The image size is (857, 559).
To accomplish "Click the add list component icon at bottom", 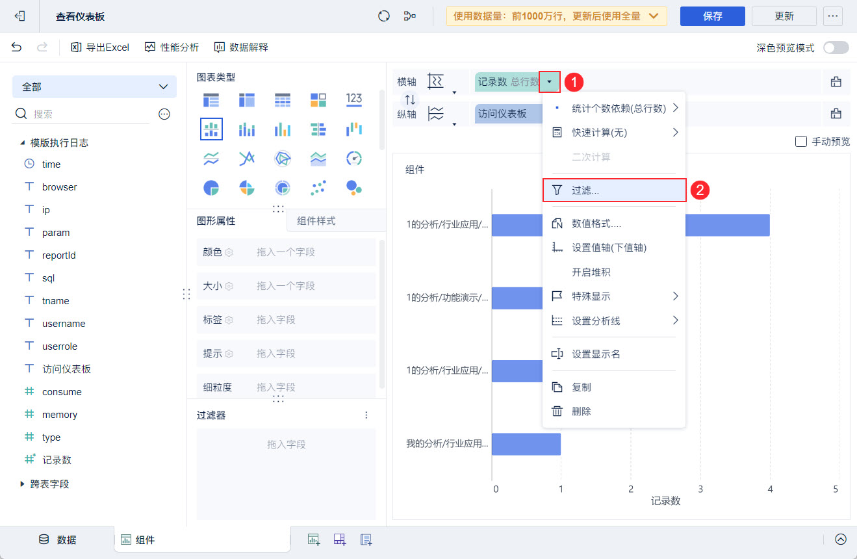I will click(366, 539).
